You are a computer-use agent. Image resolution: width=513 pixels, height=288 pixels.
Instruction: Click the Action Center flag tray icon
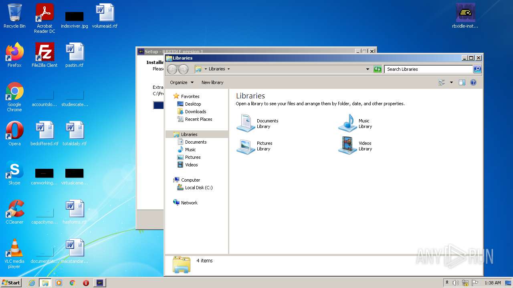pyautogui.click(x=475, y=283)
